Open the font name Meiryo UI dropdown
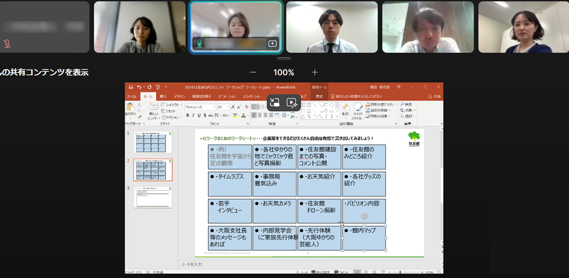569x278 pixels. pyautogui.click(x=214, y=107)
